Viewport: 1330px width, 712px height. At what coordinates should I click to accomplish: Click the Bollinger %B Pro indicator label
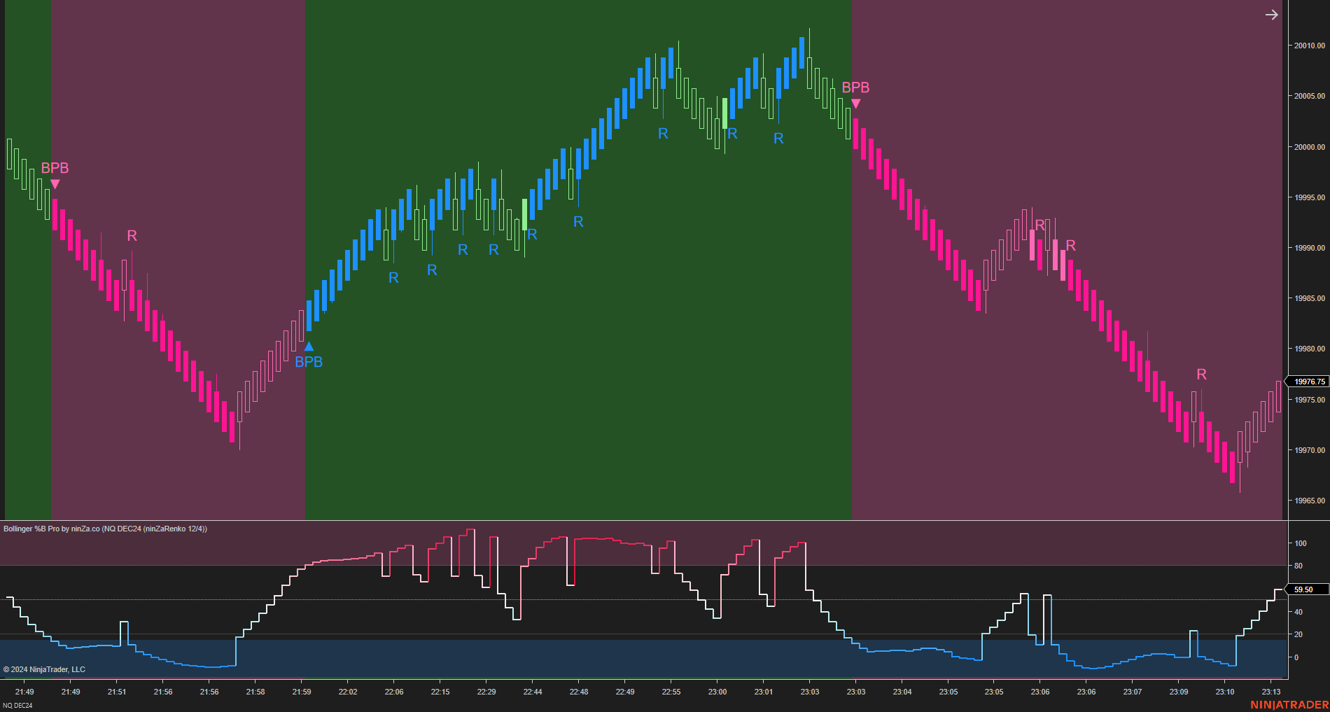click(x=105, y=529)
